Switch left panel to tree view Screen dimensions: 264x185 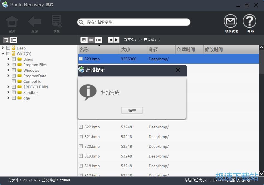(6, 40)
